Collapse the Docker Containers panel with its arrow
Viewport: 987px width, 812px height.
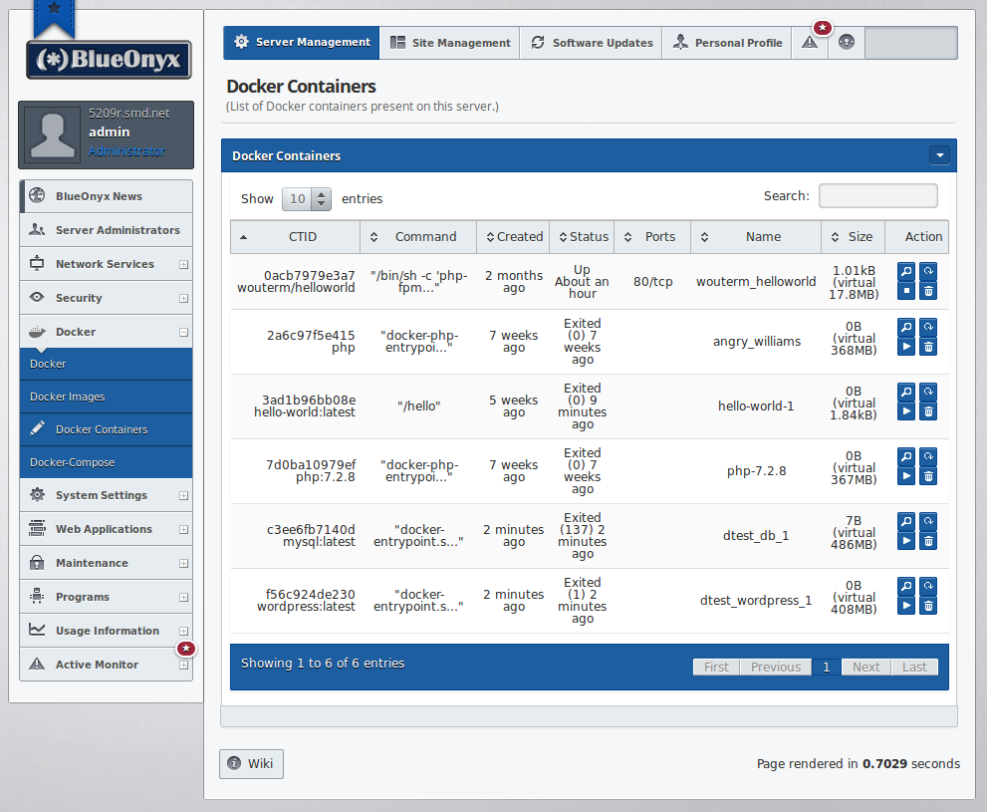[x=940, y=155]
